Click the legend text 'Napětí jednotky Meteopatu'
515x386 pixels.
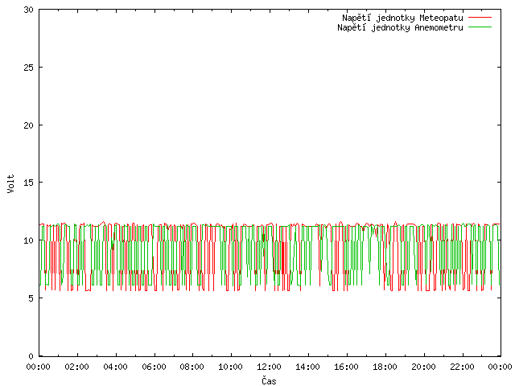click(x=402, y=18)
